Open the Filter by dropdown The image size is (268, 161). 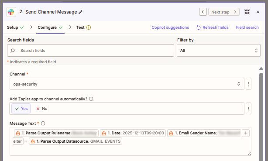[219, 51]
